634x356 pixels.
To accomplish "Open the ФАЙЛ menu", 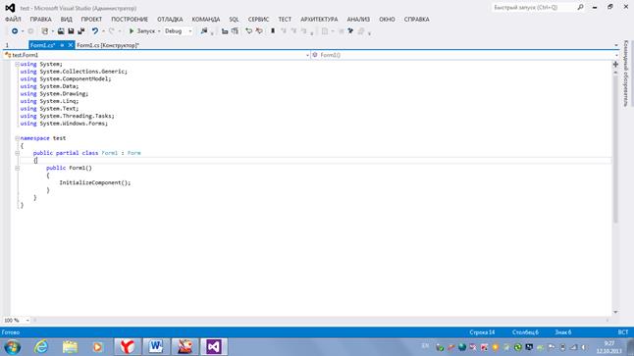I will pyautogui.click(x=13, y=20).
